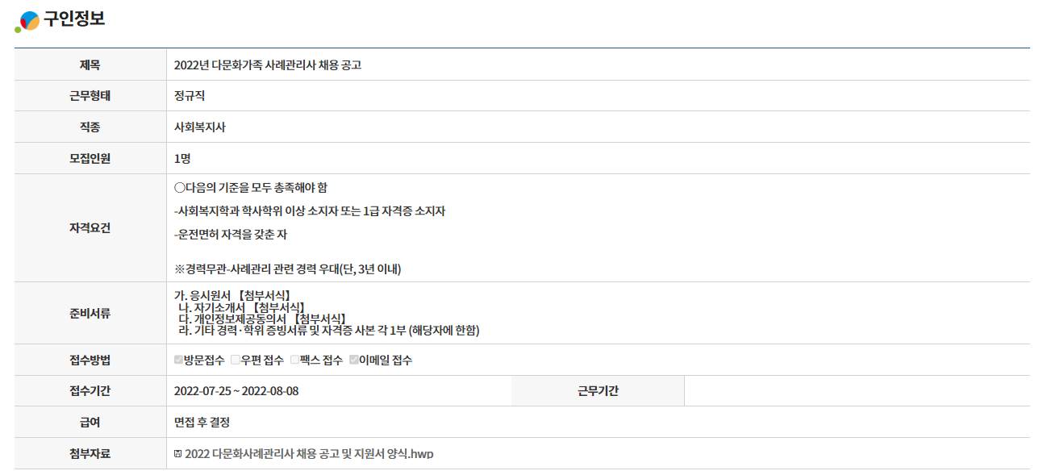Toggle the 팩스 접수 checkbox
The image size is (1043, 475).
tap(295, 360)
